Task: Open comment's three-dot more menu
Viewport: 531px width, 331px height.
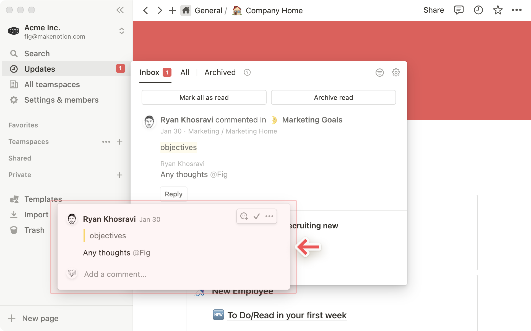Action: click(x=269, y=216)
